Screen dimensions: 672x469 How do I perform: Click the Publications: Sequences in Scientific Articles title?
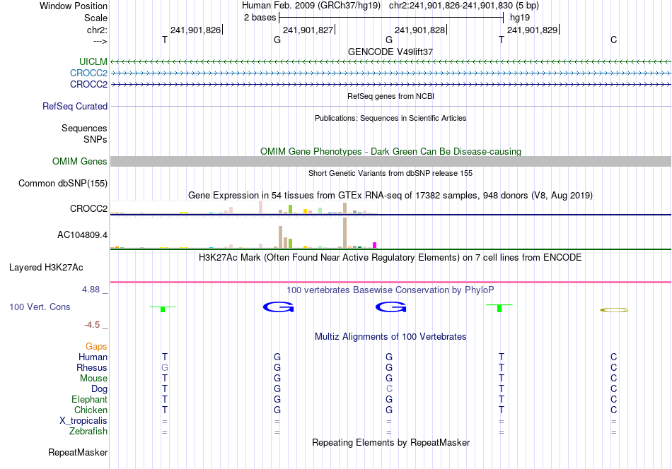(390, 118)
